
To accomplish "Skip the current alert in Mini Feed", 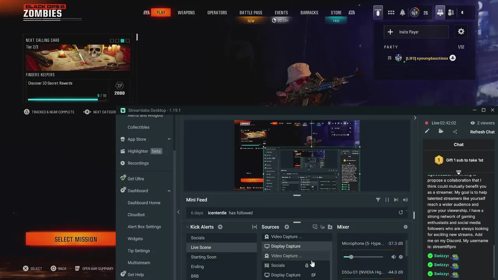I will tap(396, 200).
